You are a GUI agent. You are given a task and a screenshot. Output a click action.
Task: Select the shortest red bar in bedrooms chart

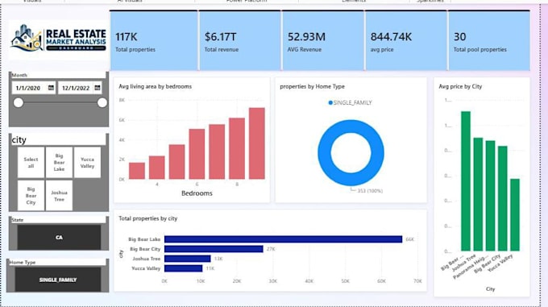tap(137, 171)
